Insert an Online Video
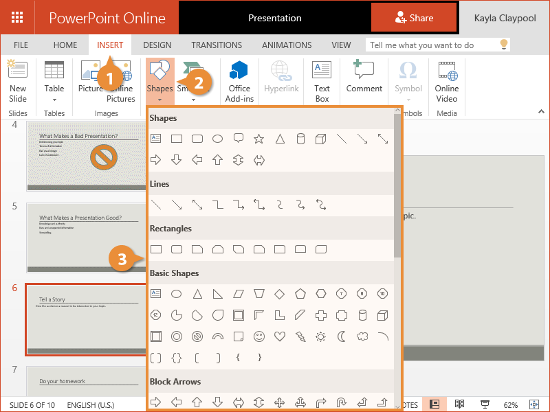 point(446,82)
